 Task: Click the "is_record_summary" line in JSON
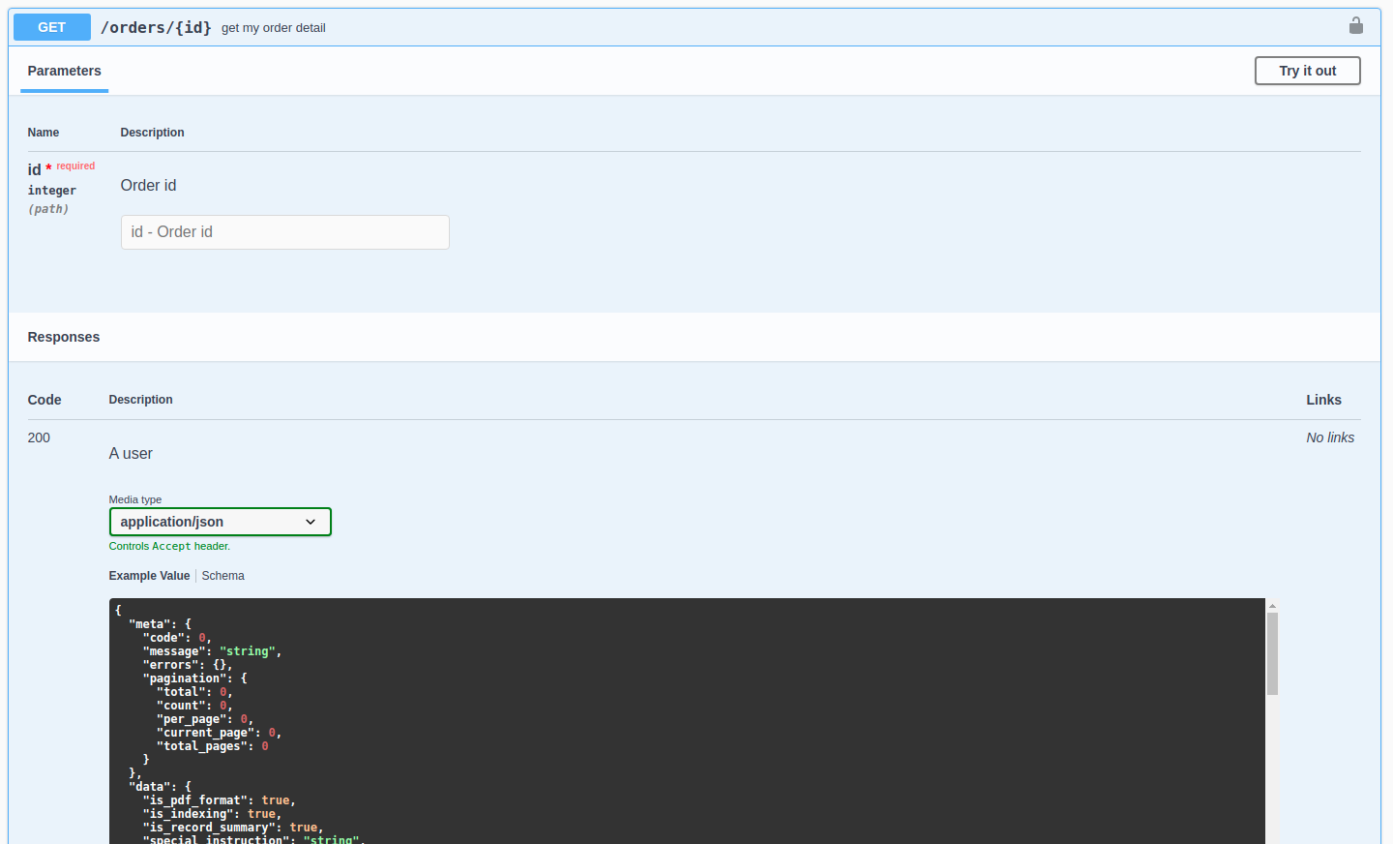click(x=233, y=828)
